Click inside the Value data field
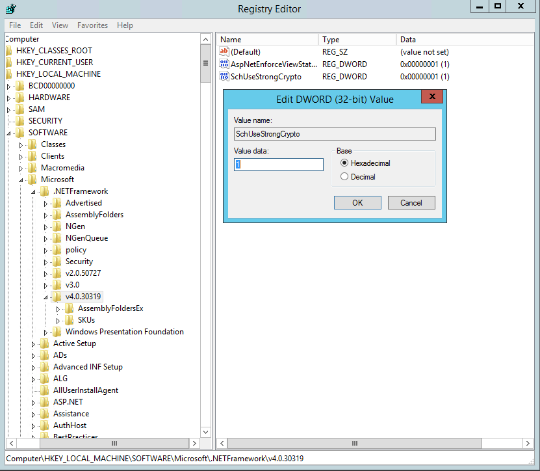Screen dimensions: 540x471 pos(278,165)
